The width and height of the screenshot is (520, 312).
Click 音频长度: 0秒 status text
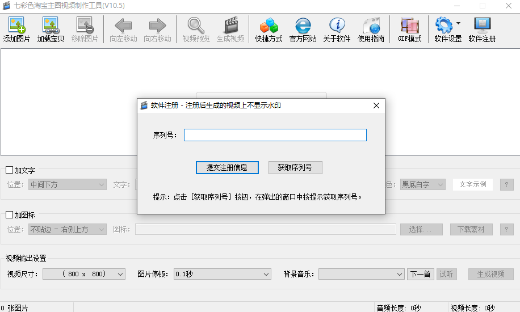399,308
